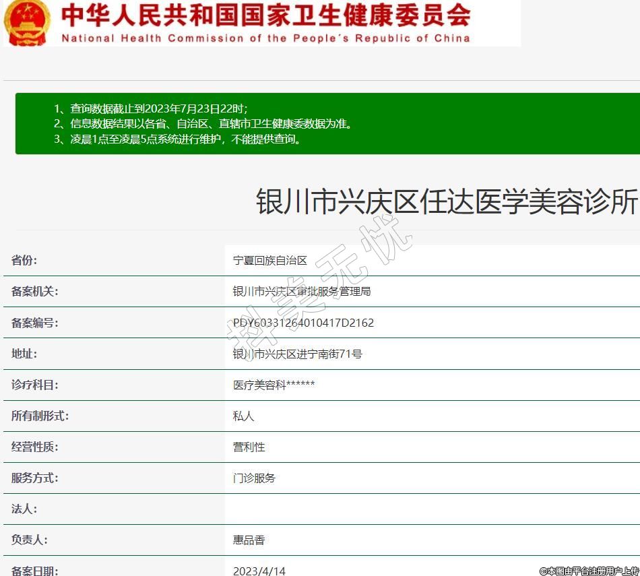Click the English National Health Commission subtitle
Screen dimensions: 640x576
pos(265,38)
